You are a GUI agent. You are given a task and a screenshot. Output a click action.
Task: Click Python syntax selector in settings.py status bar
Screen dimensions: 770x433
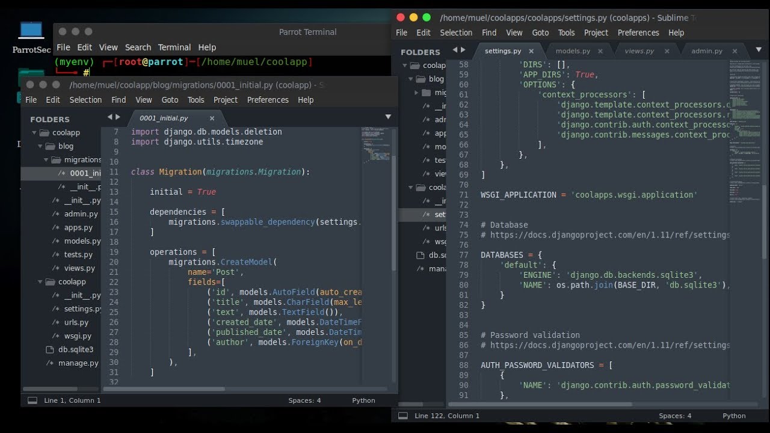click(734, 416)
